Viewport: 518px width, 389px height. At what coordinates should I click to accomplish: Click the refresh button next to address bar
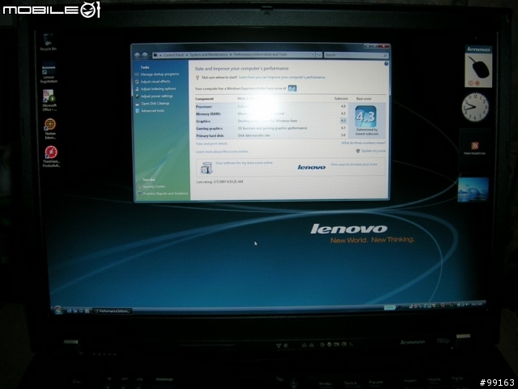point(318,55)
